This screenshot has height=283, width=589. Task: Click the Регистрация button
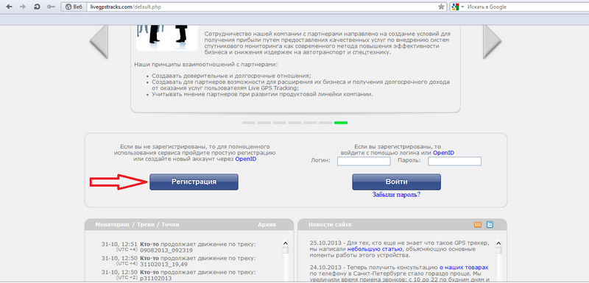pos(194,182)
